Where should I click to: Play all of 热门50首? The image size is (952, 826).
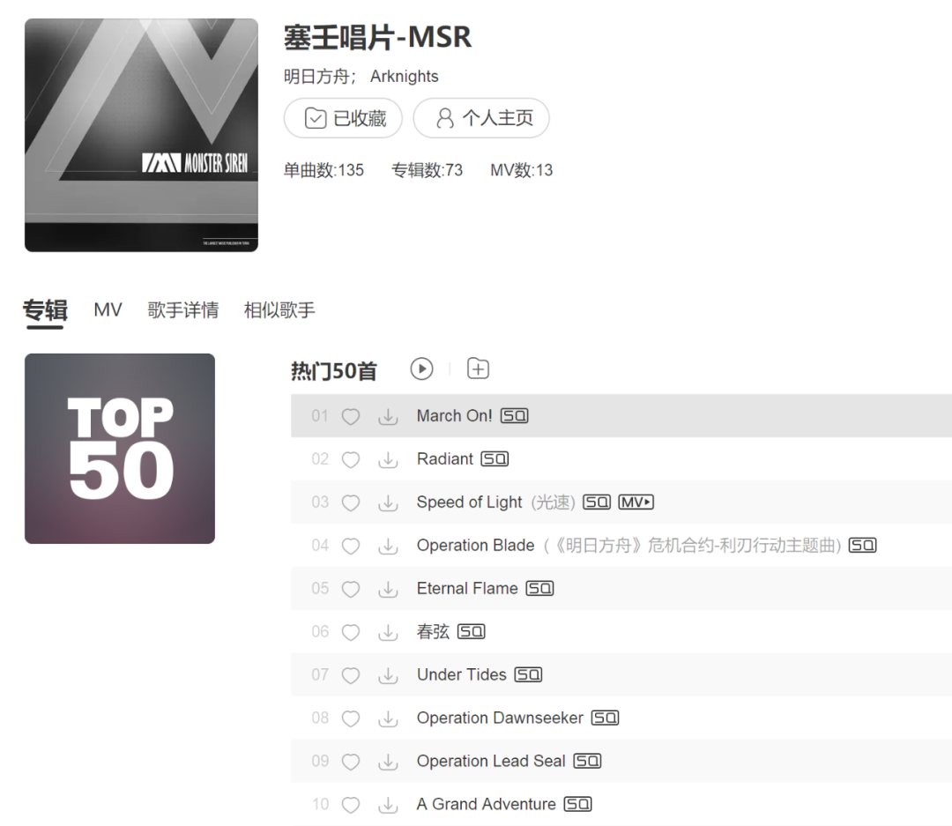(421, 368)
